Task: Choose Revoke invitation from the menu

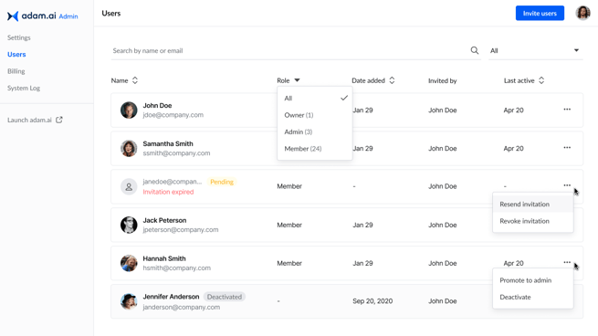Action: [x=533, y=221]
